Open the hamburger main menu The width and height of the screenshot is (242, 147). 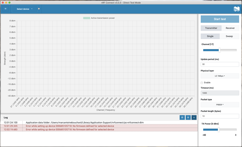pyautogui.click(x=6, y=9)
